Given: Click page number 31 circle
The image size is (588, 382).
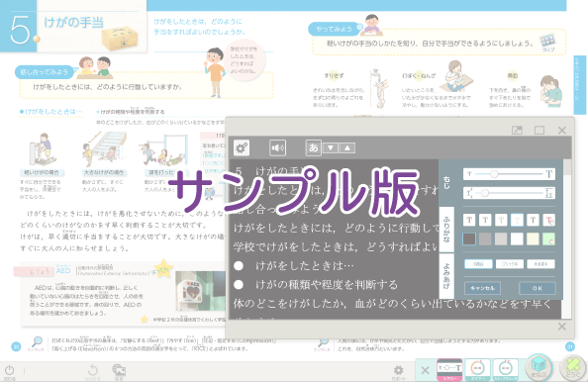Looking at the screenshot, I should point(570,346).
